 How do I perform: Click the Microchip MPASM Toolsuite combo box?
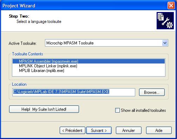point(106,43)
